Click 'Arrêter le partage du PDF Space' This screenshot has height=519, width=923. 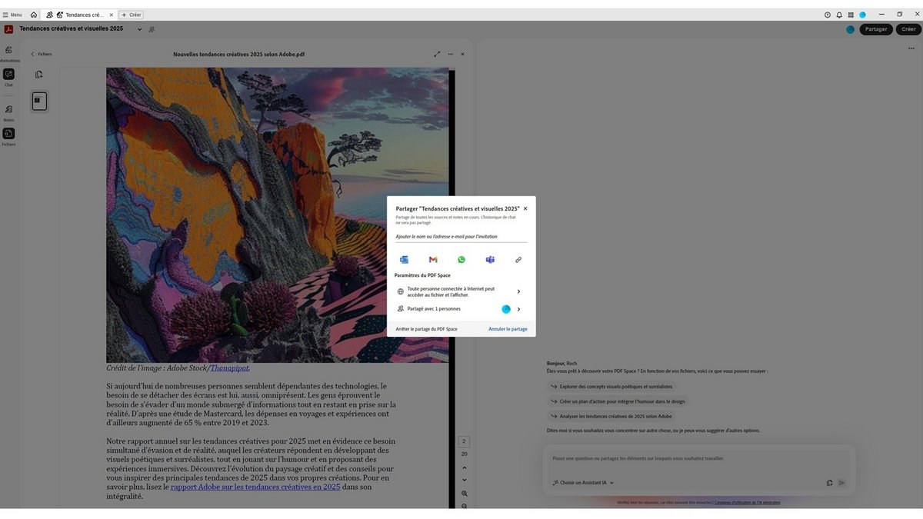[426, 329]
